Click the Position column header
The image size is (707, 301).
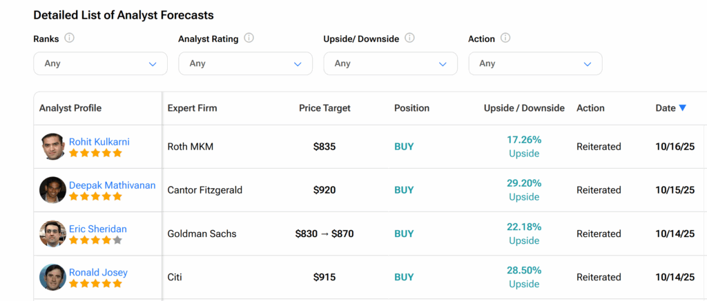tap(411, 108)
